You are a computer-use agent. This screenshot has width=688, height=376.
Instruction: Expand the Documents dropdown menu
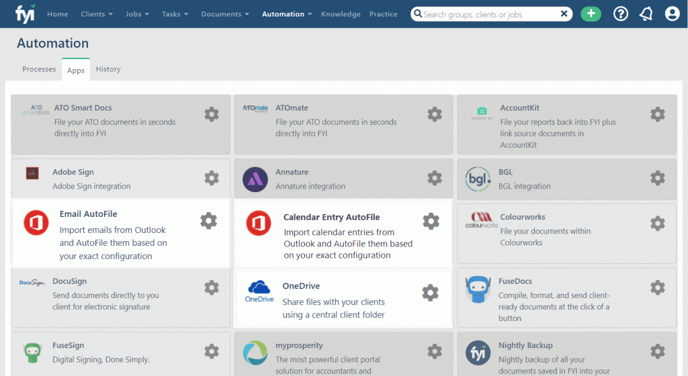coord(225,14)
